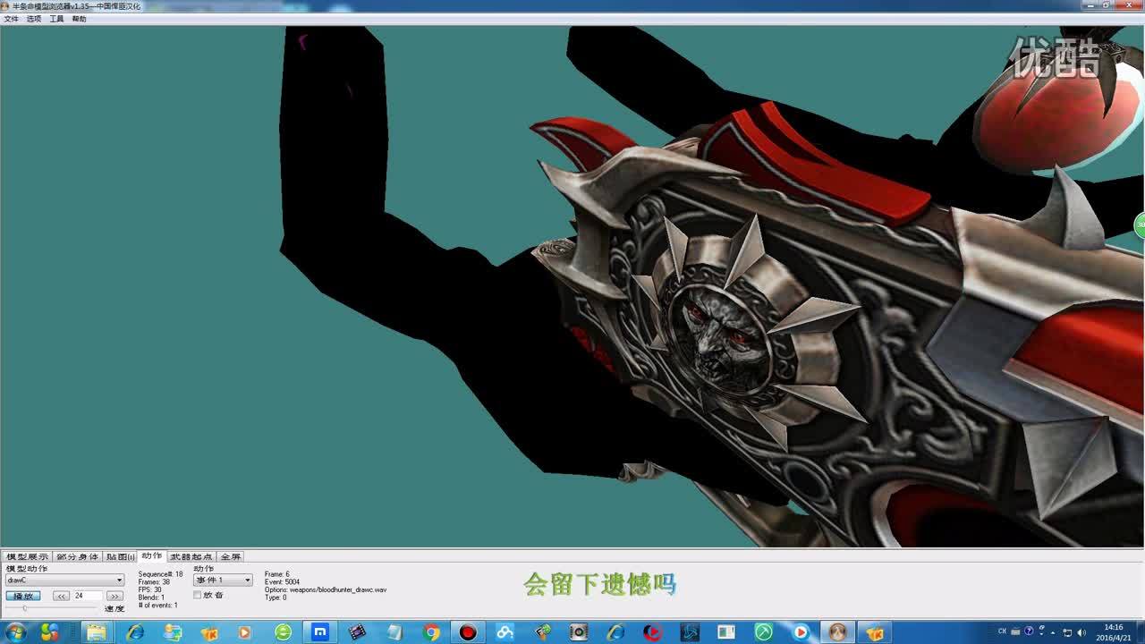1145x644 pixels.
Task: Open the Youku blue play icon
Action: [801, 632]
